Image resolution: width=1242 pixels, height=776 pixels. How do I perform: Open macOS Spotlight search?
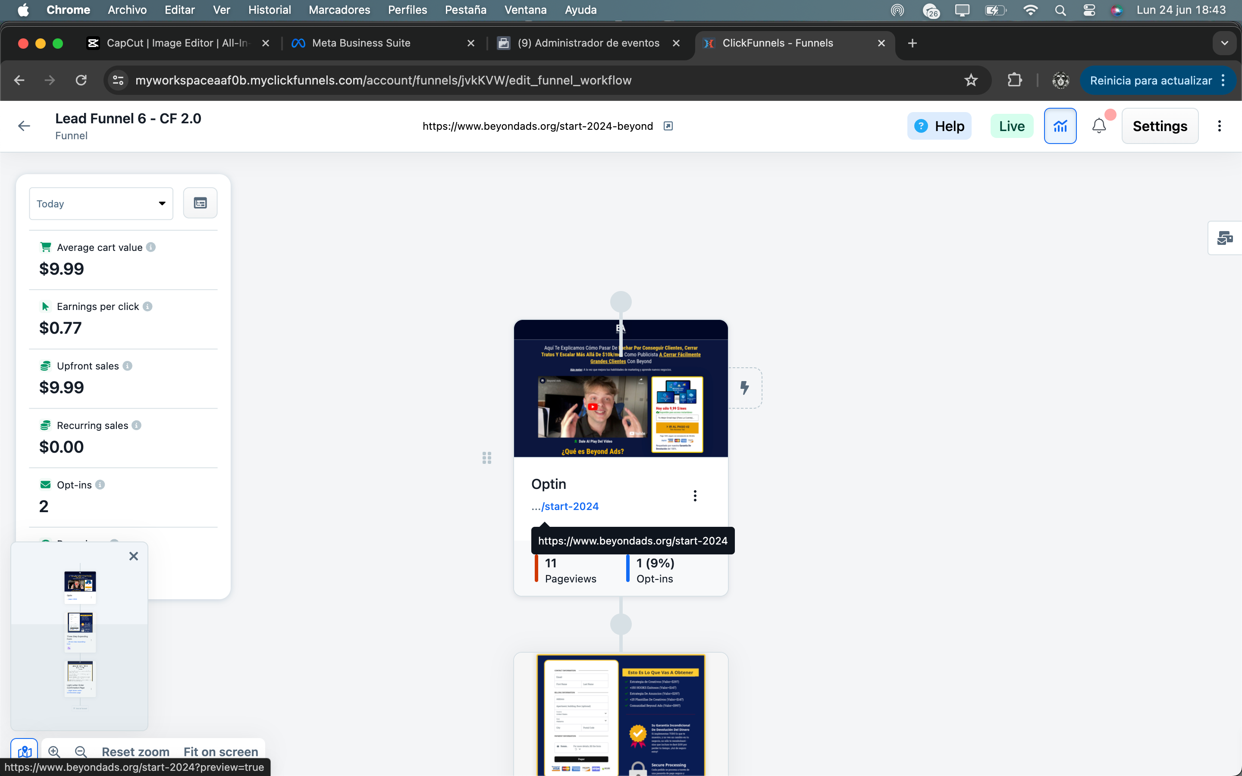pyautogui.click(x=1060, y=10)
